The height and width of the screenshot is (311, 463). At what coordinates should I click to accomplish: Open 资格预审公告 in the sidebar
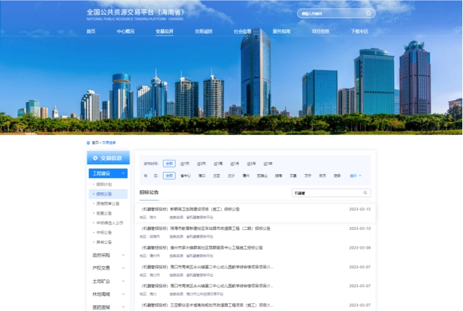(x=108, y=203)
